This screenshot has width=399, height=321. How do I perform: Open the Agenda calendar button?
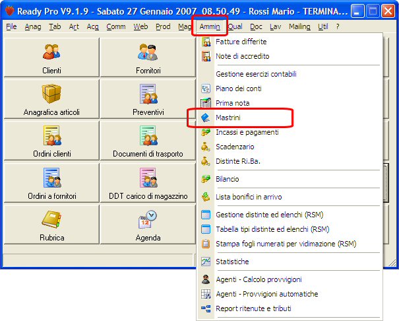pyautogui.click(x=148, y=225)
